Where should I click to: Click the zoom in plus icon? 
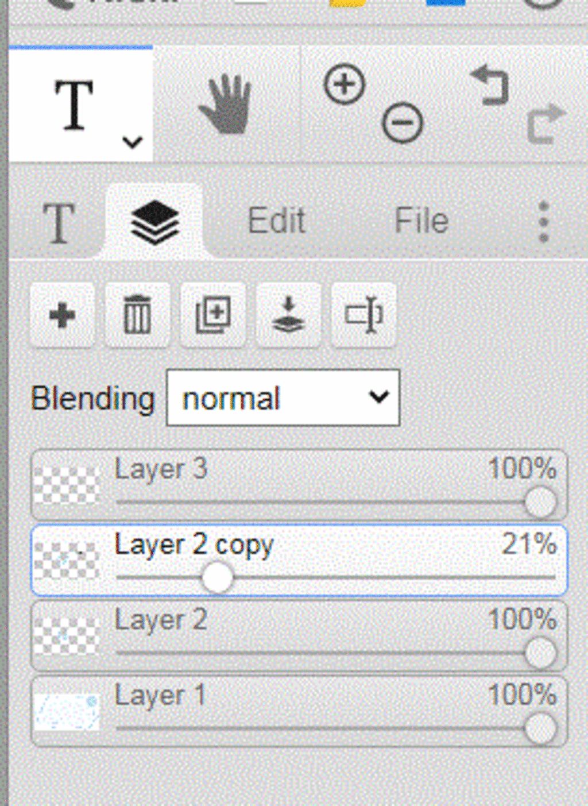[344, 85]
